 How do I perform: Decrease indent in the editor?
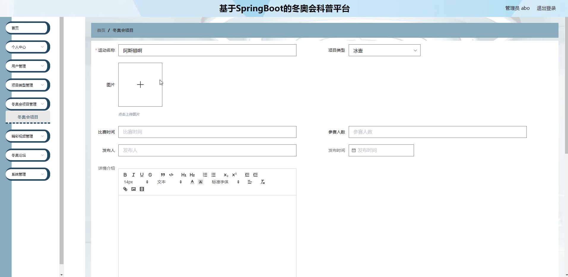click(247, 175)
